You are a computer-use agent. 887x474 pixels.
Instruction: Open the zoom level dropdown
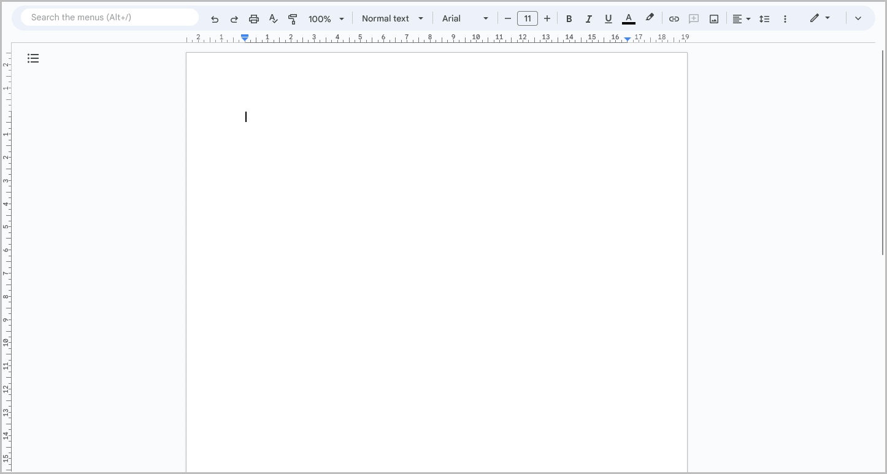325,18
